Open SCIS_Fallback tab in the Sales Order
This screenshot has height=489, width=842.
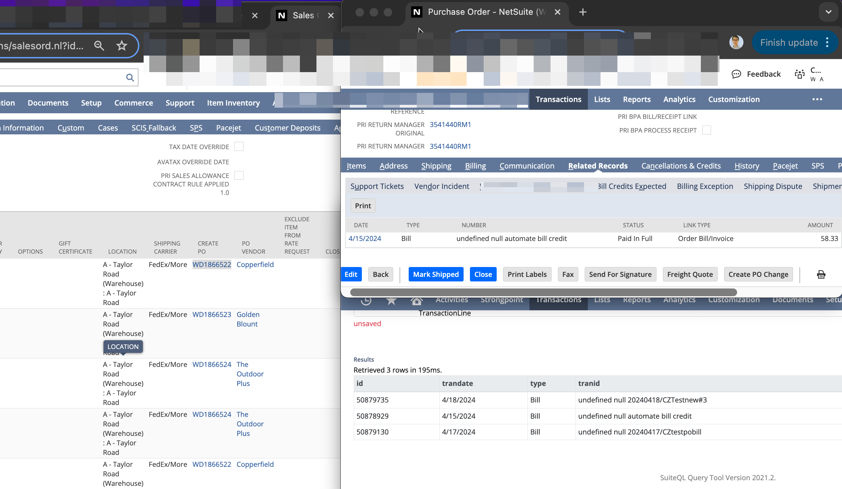154,128
